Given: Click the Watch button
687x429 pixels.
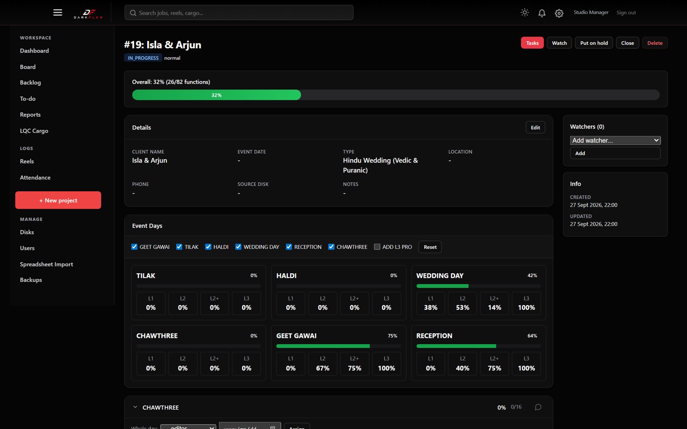Looking at the screenshot, I should [x=559, y=43].
